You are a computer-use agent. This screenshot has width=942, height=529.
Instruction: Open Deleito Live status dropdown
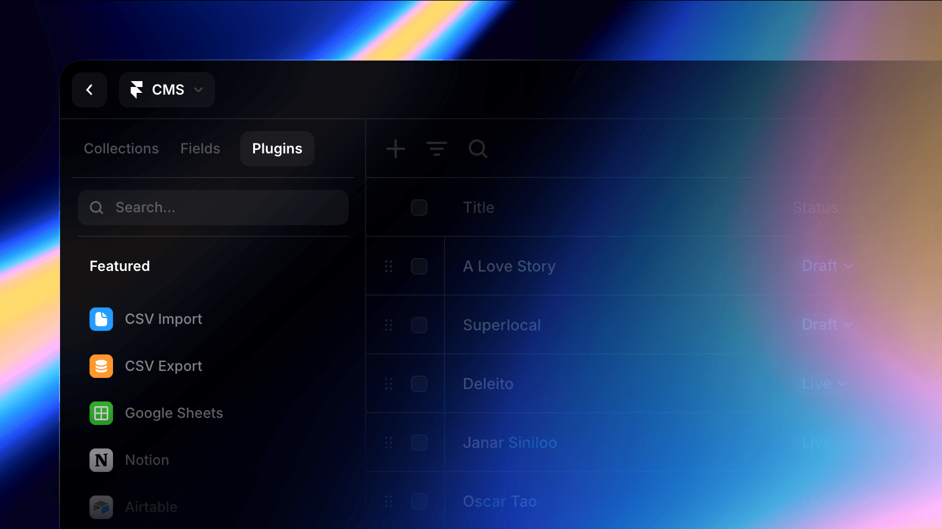(x=824, y=384)
